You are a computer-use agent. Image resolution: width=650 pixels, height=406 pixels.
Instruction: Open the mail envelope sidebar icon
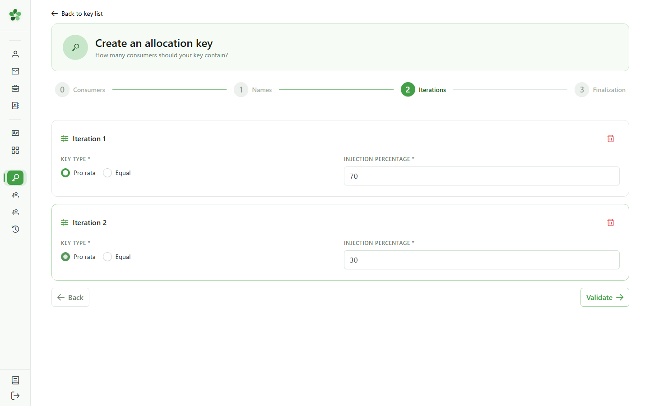click(15, 71)
